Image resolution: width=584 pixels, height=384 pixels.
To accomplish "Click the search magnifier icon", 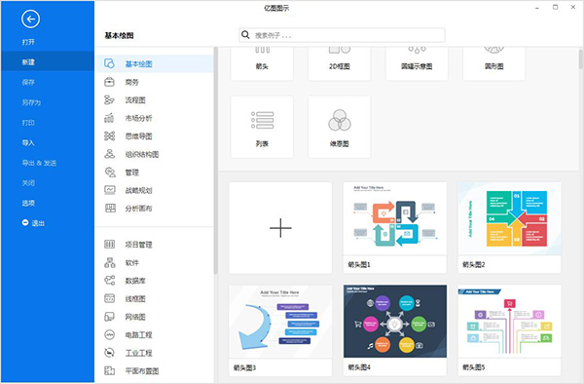I will tap(245, 35).
